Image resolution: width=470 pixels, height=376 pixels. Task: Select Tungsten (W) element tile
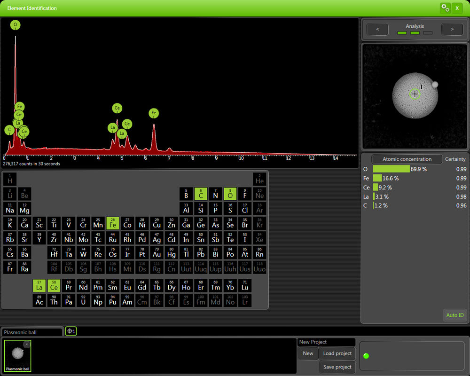click(x=83, y=253)
